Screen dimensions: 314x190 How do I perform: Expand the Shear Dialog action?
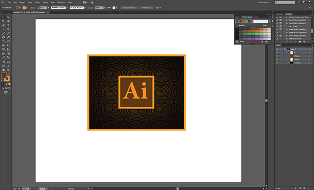click(x=287, y=36)
